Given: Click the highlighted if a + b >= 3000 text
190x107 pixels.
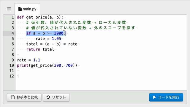Looking at the screenshot, I should coord(46,33).
